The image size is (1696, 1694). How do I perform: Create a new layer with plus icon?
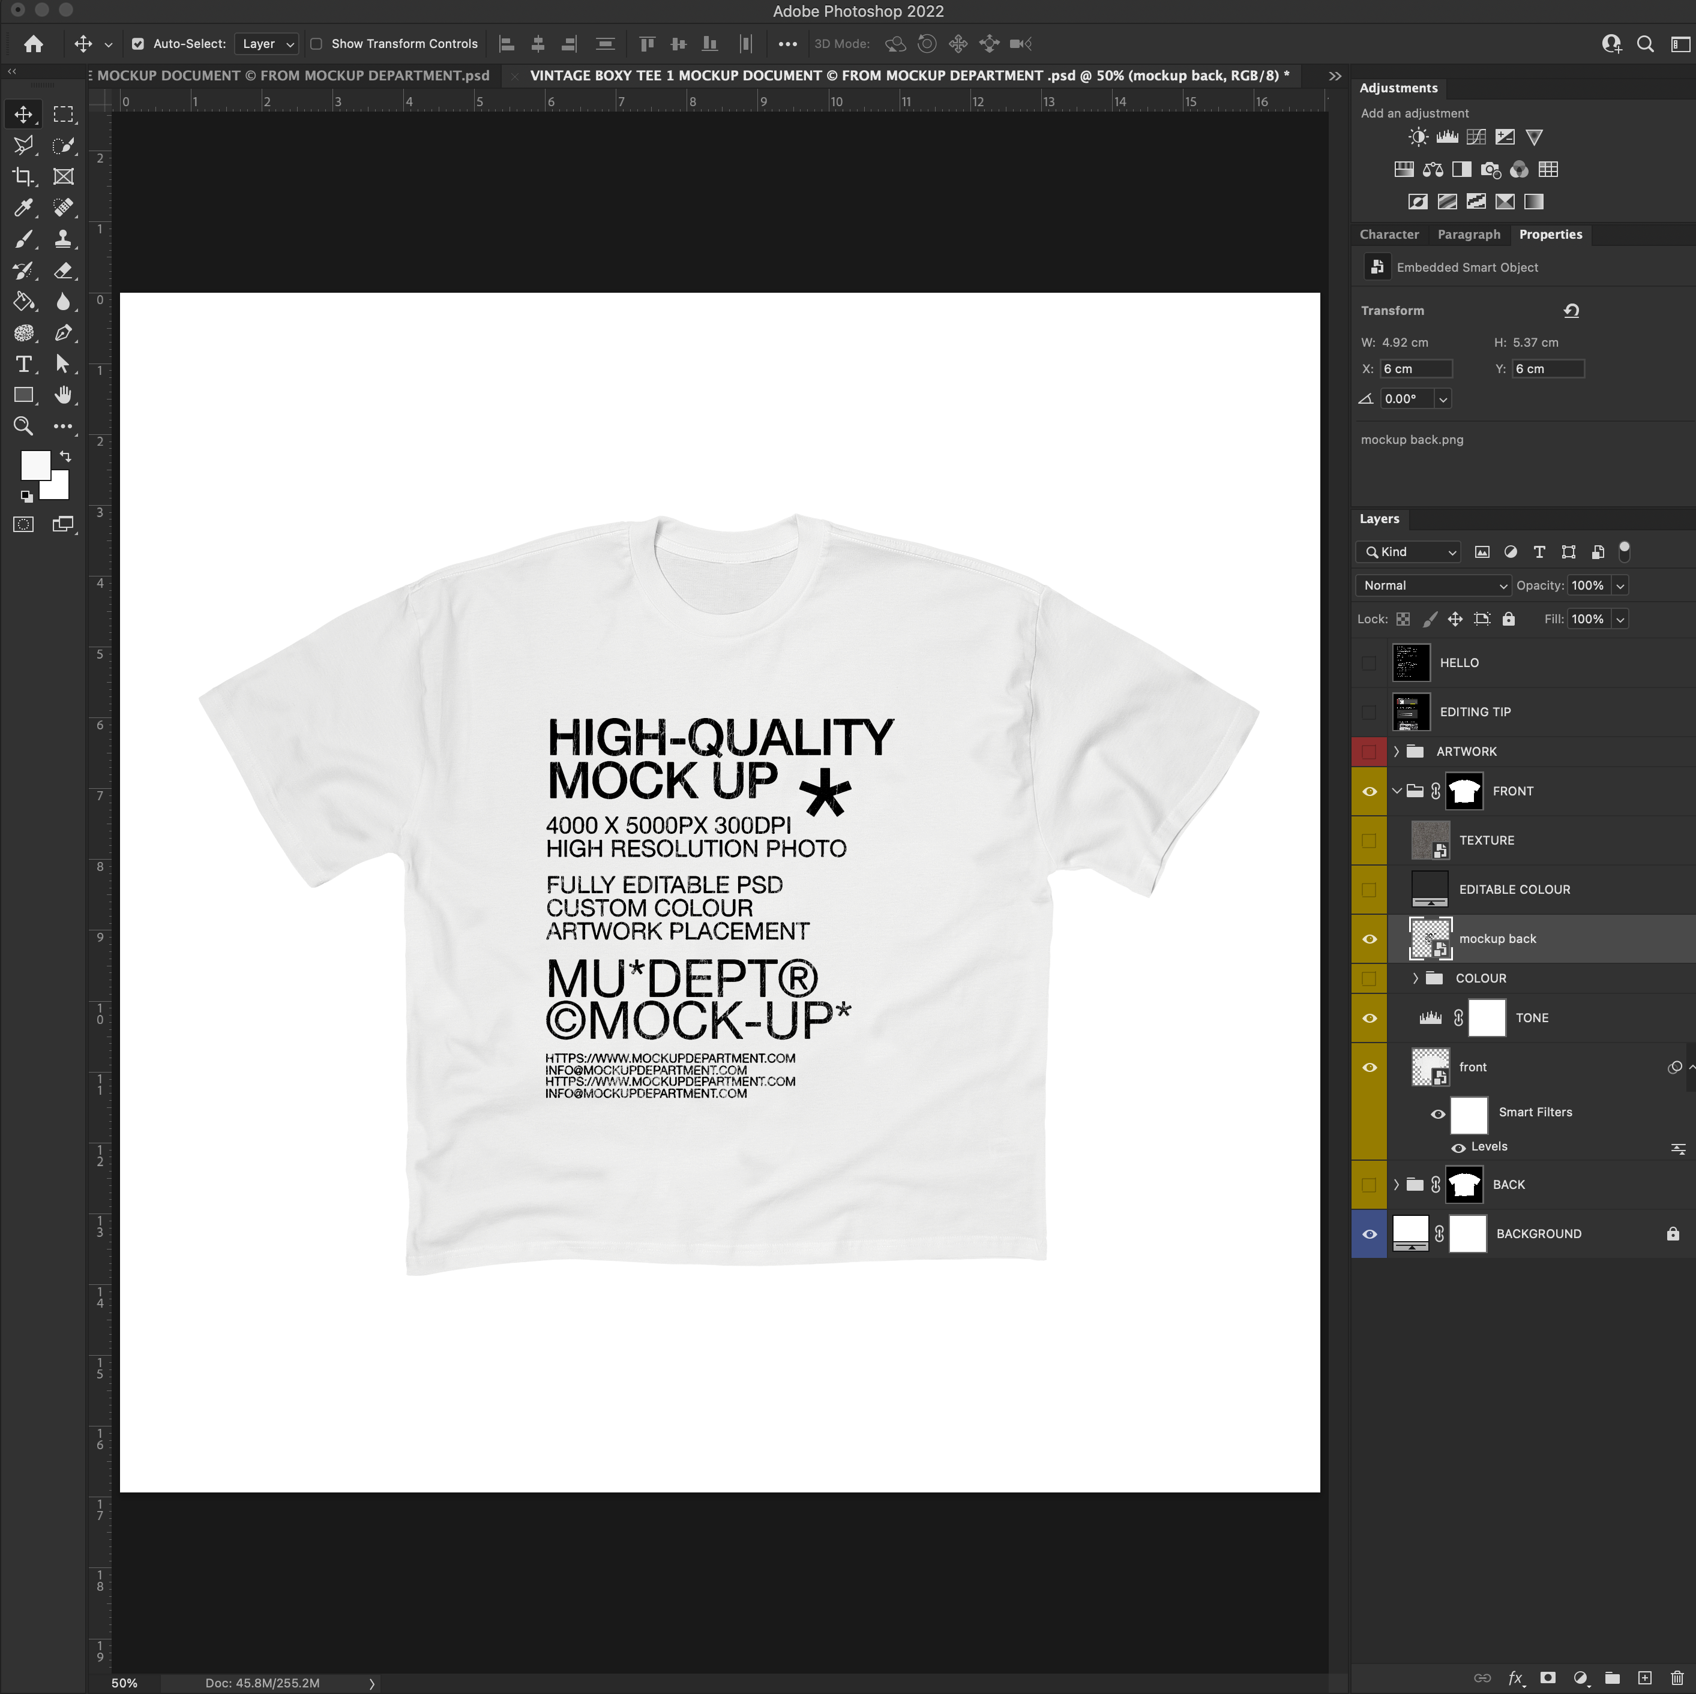pos(1644,1677)
